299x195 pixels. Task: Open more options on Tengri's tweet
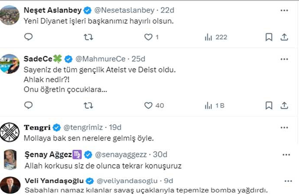[x=284, y=127]
